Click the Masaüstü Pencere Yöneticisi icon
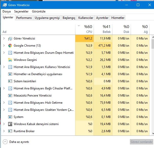Screen dimensions: 154x148 tap(10, 96)
